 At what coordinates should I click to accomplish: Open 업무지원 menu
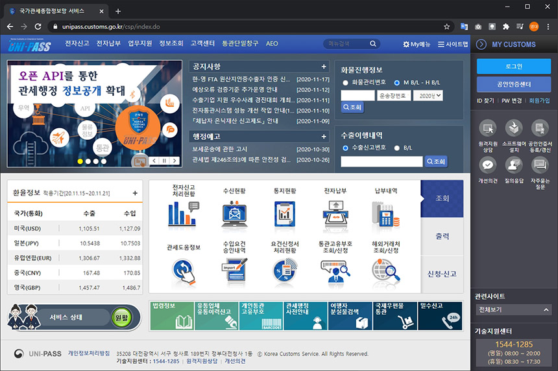(140, 43)
